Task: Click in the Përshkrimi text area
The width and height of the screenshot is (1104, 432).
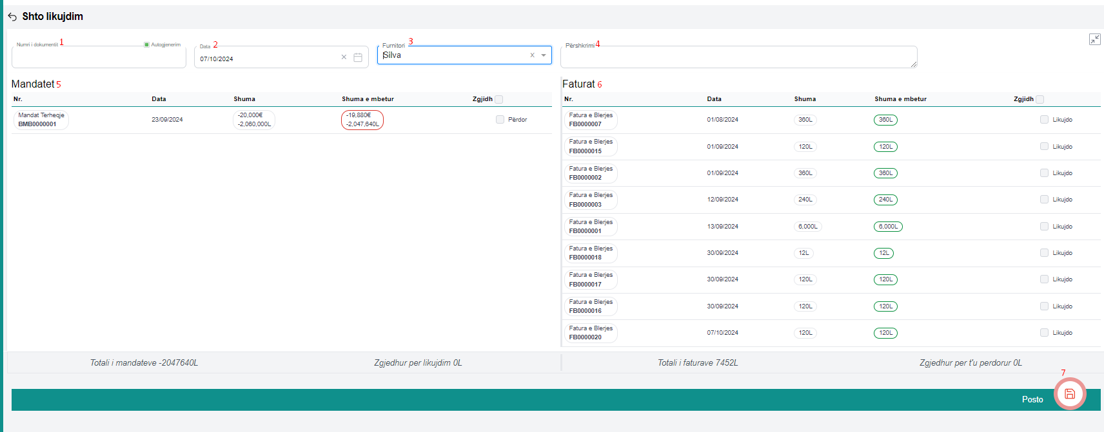Action: (x=738, y=58)
